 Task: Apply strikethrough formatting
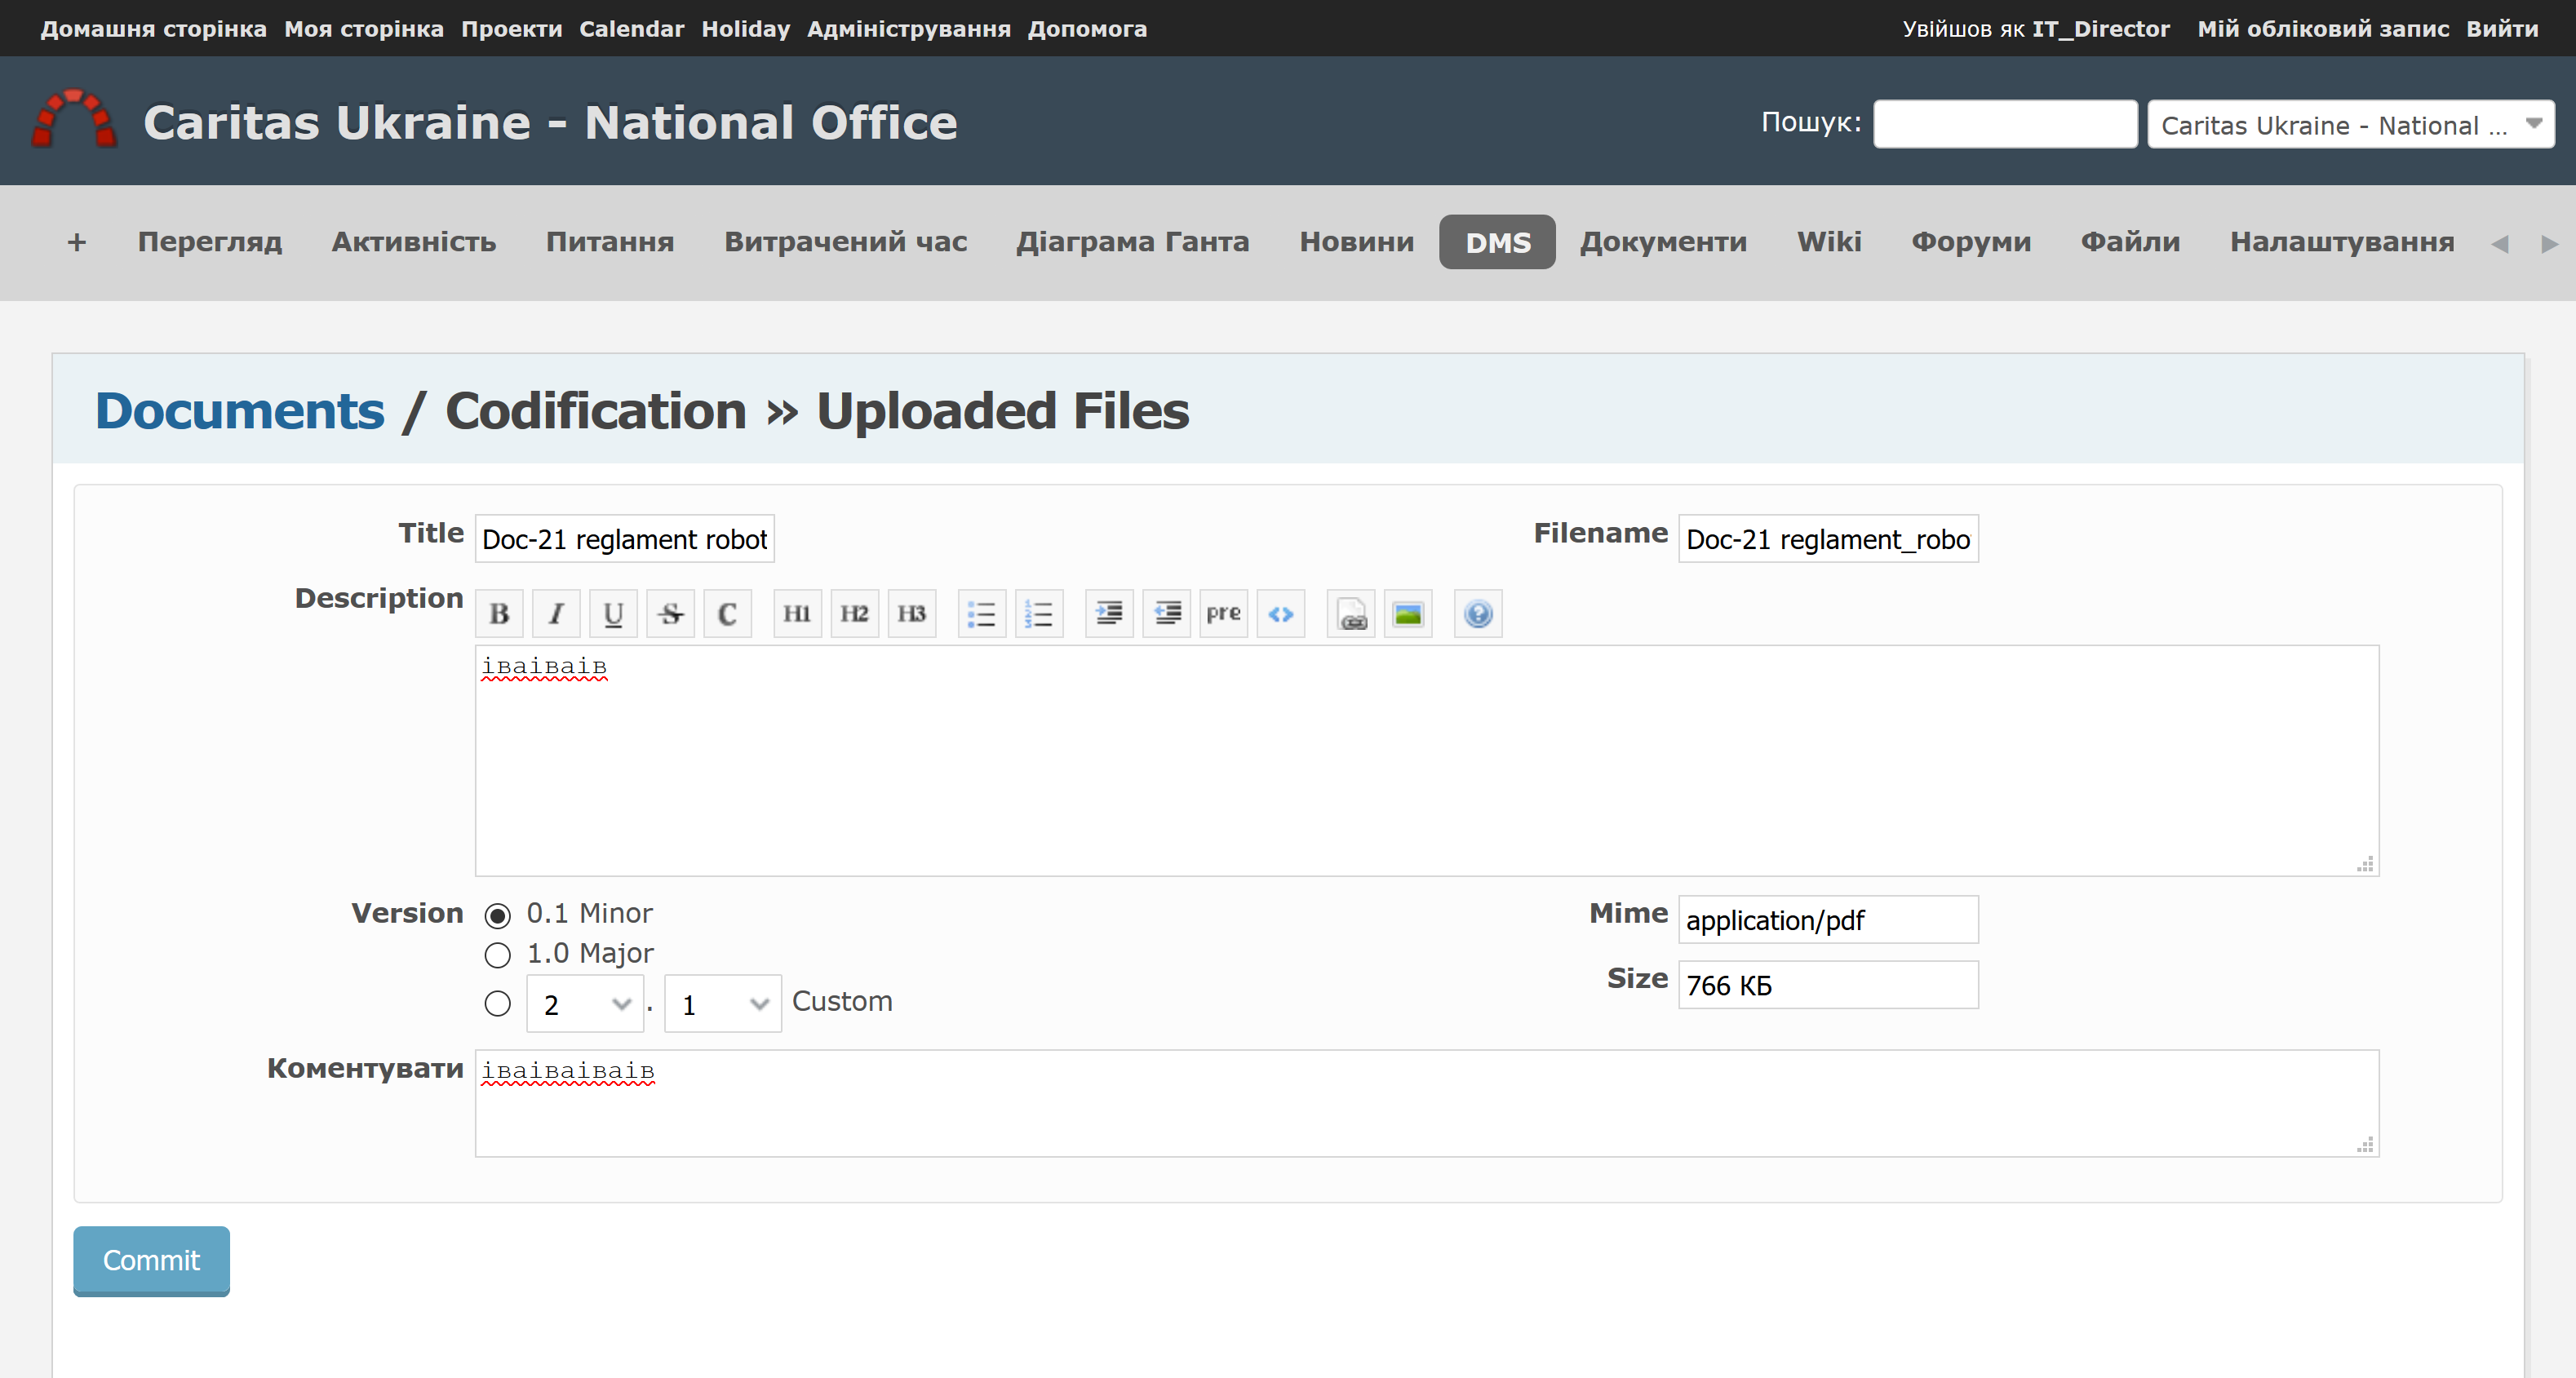[671, 613]
